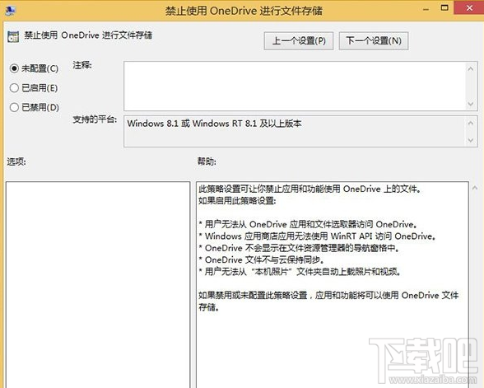This screenshot has width=484, height=388.
Task: Click the paragraph 如果禁用或未配置此策略设置
Action: click(328, 301)
